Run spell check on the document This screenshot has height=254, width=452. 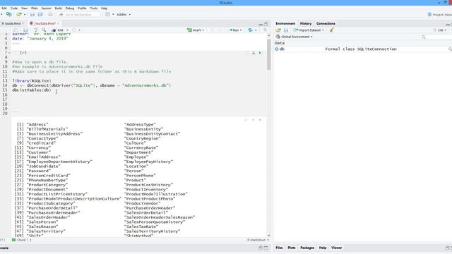coord(36,30)
